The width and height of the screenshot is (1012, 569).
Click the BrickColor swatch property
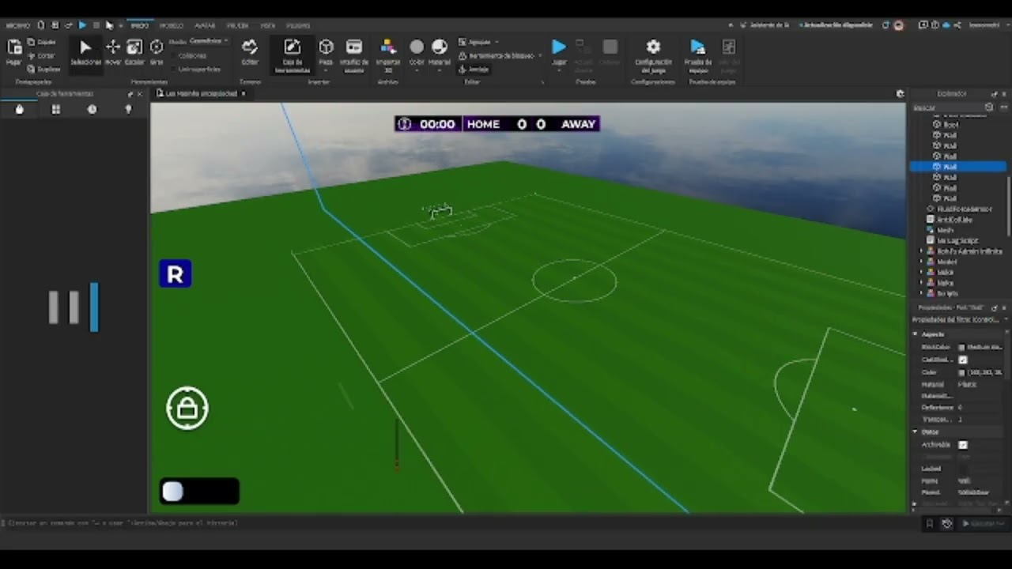coord(961,347)
